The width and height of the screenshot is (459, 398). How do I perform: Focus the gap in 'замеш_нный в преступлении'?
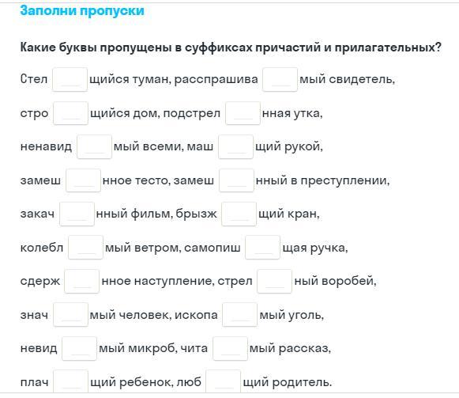click(236, 180)
